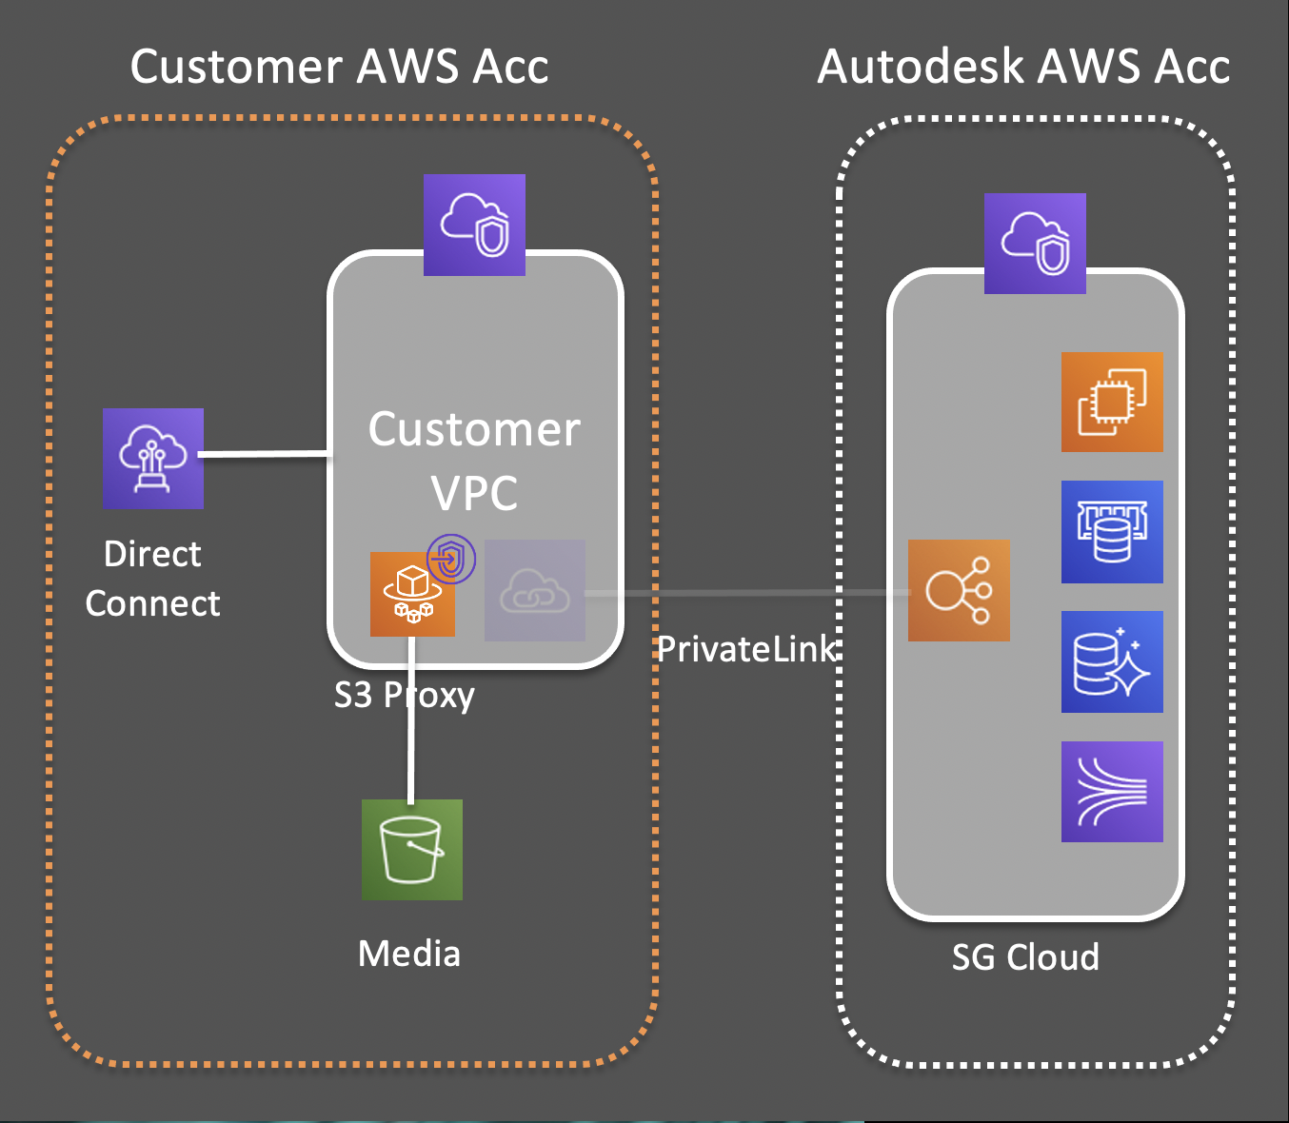Viewport: 1289px width, 1123px height.
Task: Click the small circular shield badge icon
Action: 451,559
